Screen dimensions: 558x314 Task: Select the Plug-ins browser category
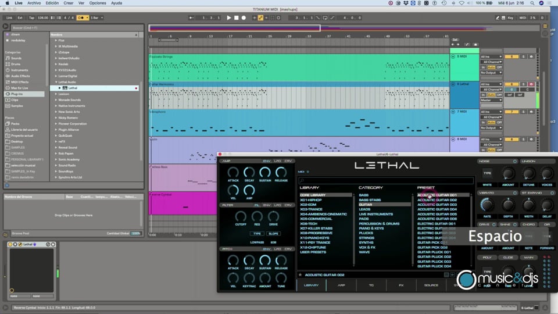coord(24,94)
